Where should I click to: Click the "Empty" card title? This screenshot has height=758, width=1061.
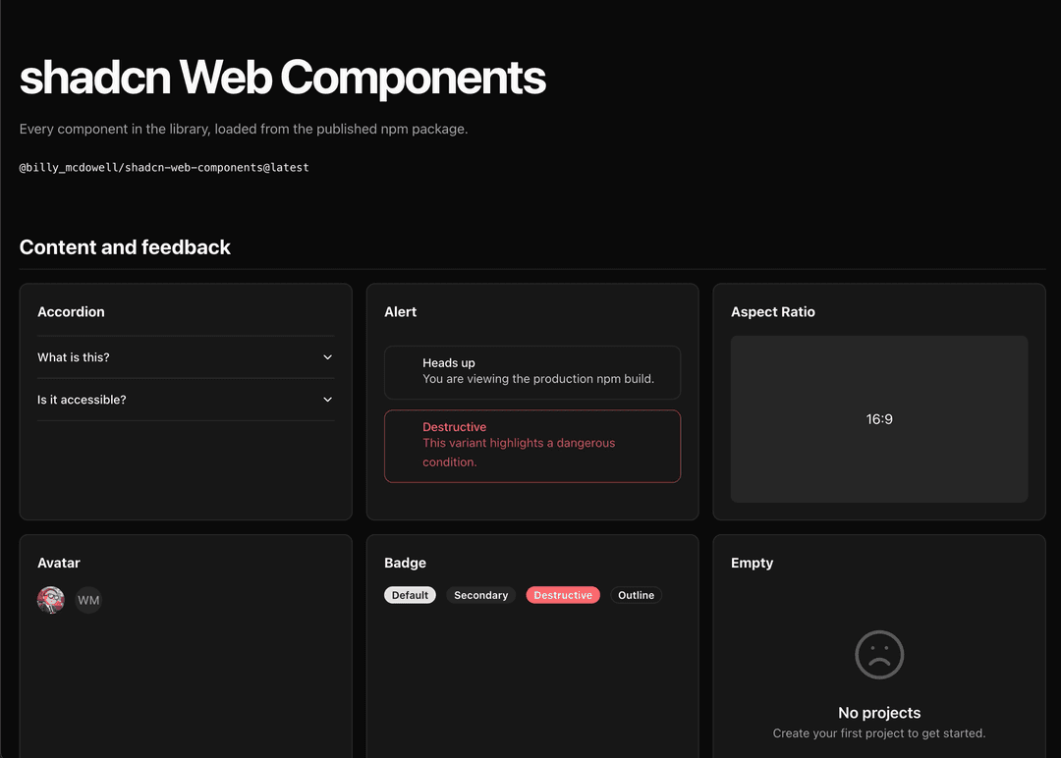752,563
